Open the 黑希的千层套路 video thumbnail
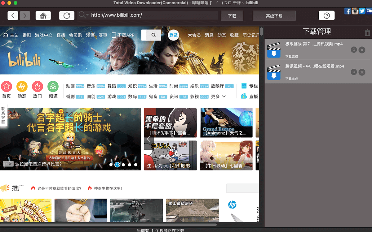 coord(170,122)
